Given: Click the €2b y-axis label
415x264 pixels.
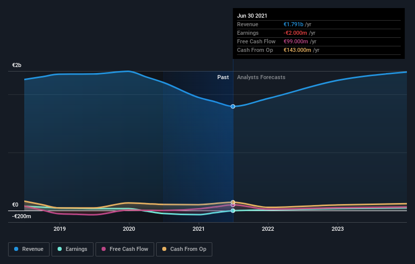Looking at the screenshot, I should [17, 65].
